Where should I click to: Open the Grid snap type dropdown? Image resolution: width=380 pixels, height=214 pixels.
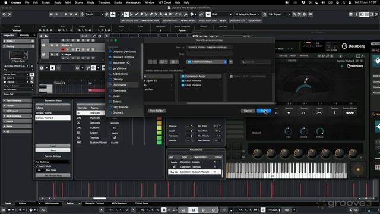[x=222, y=14]
